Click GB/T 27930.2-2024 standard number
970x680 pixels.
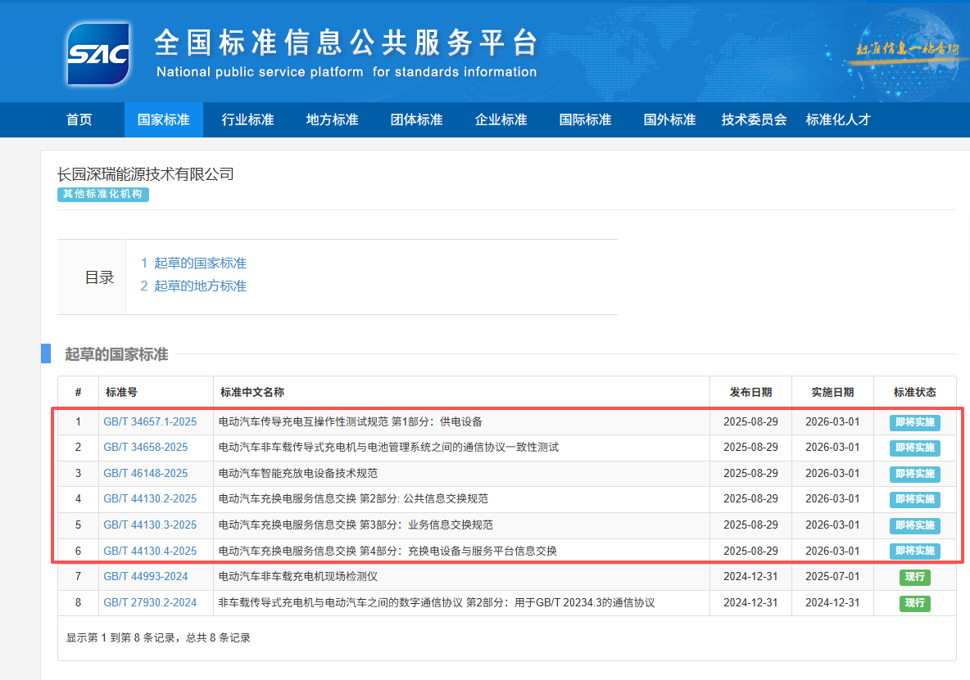[x=150, y=602]
